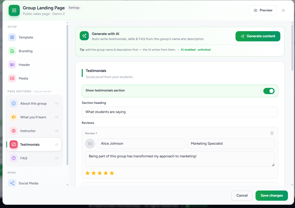This screenshot has width=295, height=208.
Task: Click the Alice Johnson name field
Action: (141, 144)
